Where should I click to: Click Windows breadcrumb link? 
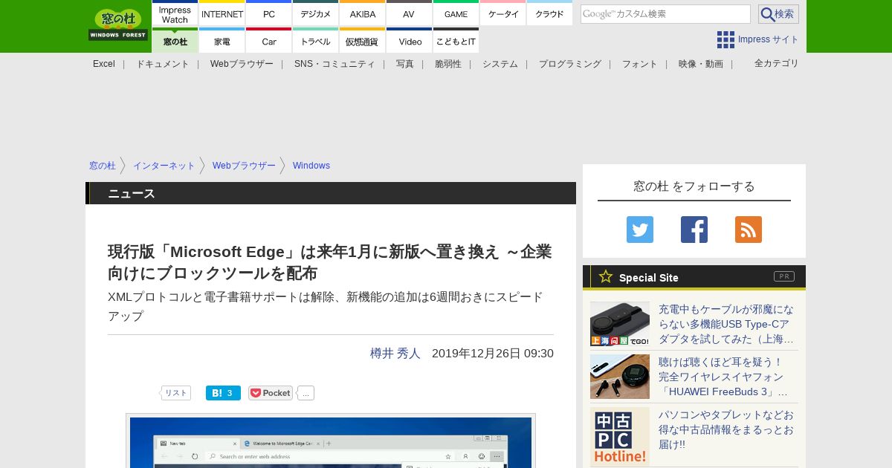311,166
